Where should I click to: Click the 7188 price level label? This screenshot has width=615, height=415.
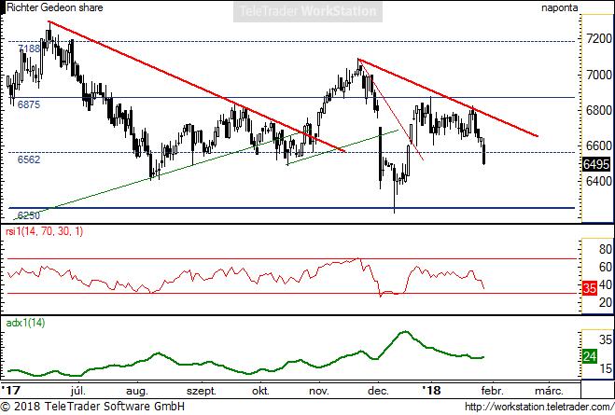click(30, 48)
